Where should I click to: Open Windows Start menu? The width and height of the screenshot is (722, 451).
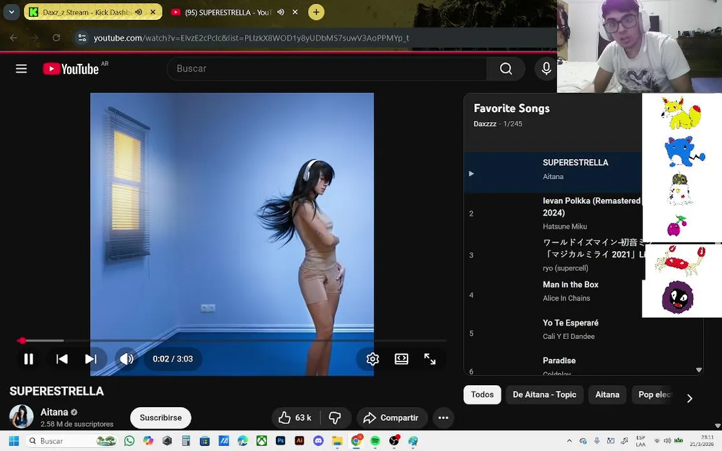point(14,441)
